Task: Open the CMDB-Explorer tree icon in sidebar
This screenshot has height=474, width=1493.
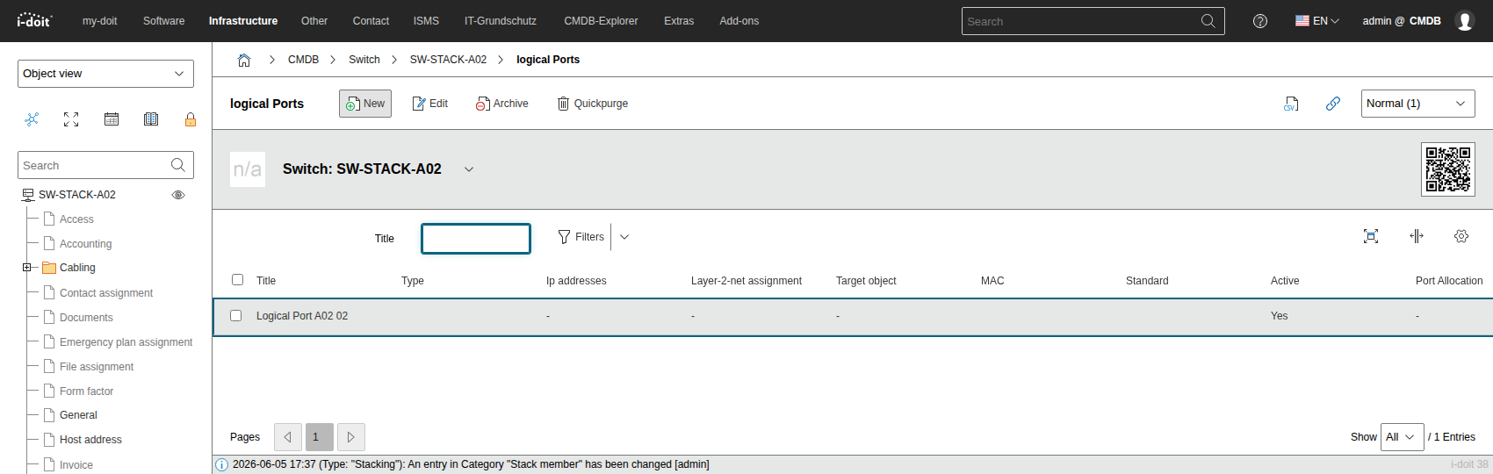Action: 32,119
